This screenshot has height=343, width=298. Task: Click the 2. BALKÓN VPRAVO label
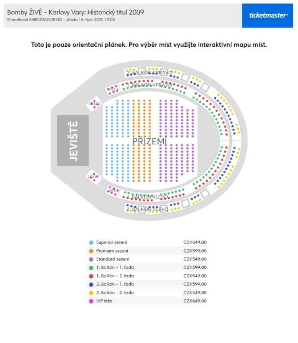tap(149, 72)
